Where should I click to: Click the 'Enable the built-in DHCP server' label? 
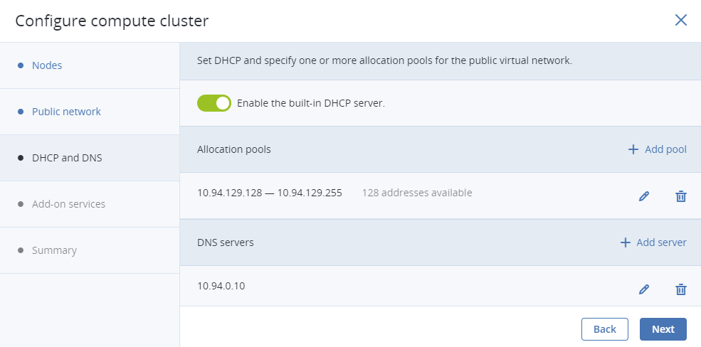coord(311,103)
